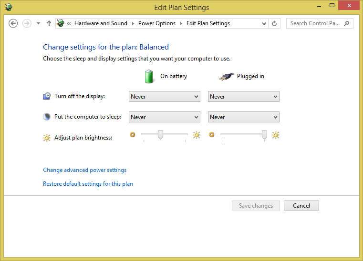The height and width of the screenshot is (261, 363).
Task: Click the search magnifier icon
Action: click(347, 23)
